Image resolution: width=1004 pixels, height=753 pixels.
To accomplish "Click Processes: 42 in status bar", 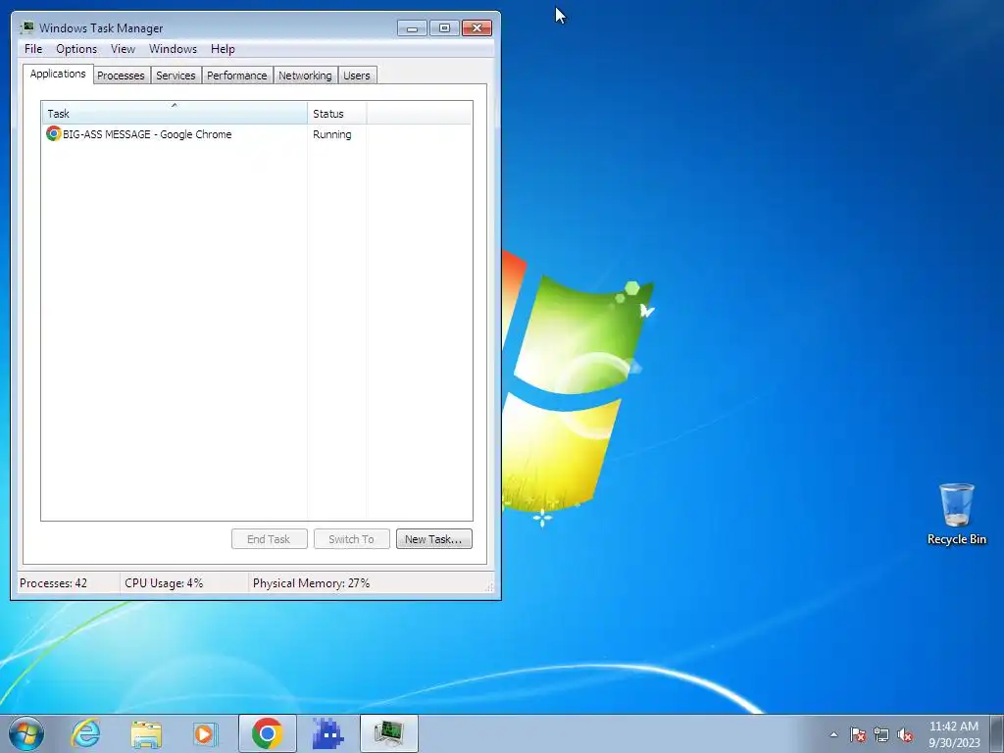I will point(53,583).
